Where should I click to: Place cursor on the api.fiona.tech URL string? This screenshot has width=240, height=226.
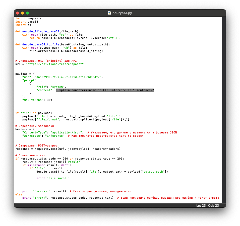[x=54, y=64]
